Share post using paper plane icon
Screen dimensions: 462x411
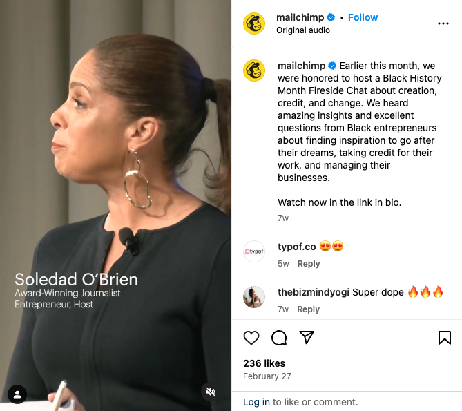coord(307,337)
